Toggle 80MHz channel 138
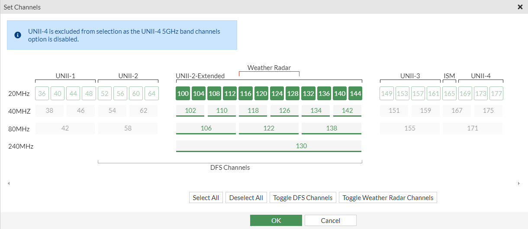This screenshot has height=229, width=528. pyautogui.click(x=332, y=128)
